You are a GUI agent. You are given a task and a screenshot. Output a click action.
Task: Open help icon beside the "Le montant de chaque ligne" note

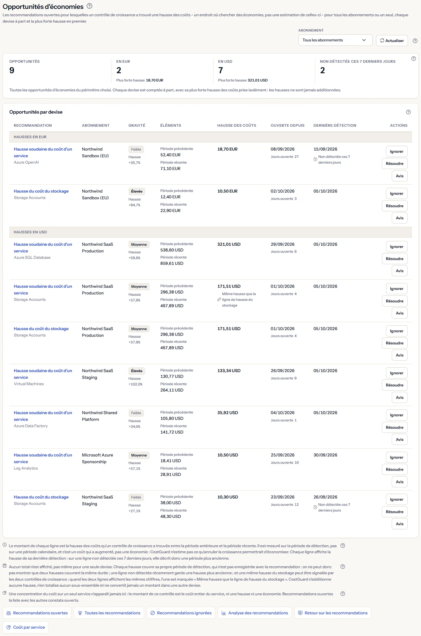coord(343,546)
